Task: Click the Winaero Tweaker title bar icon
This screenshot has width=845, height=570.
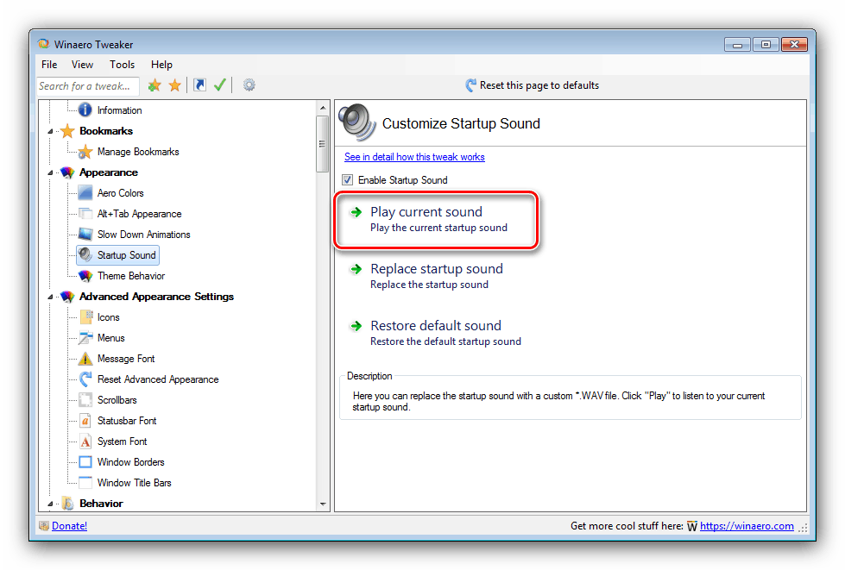Action: click(x=44, y=44)
